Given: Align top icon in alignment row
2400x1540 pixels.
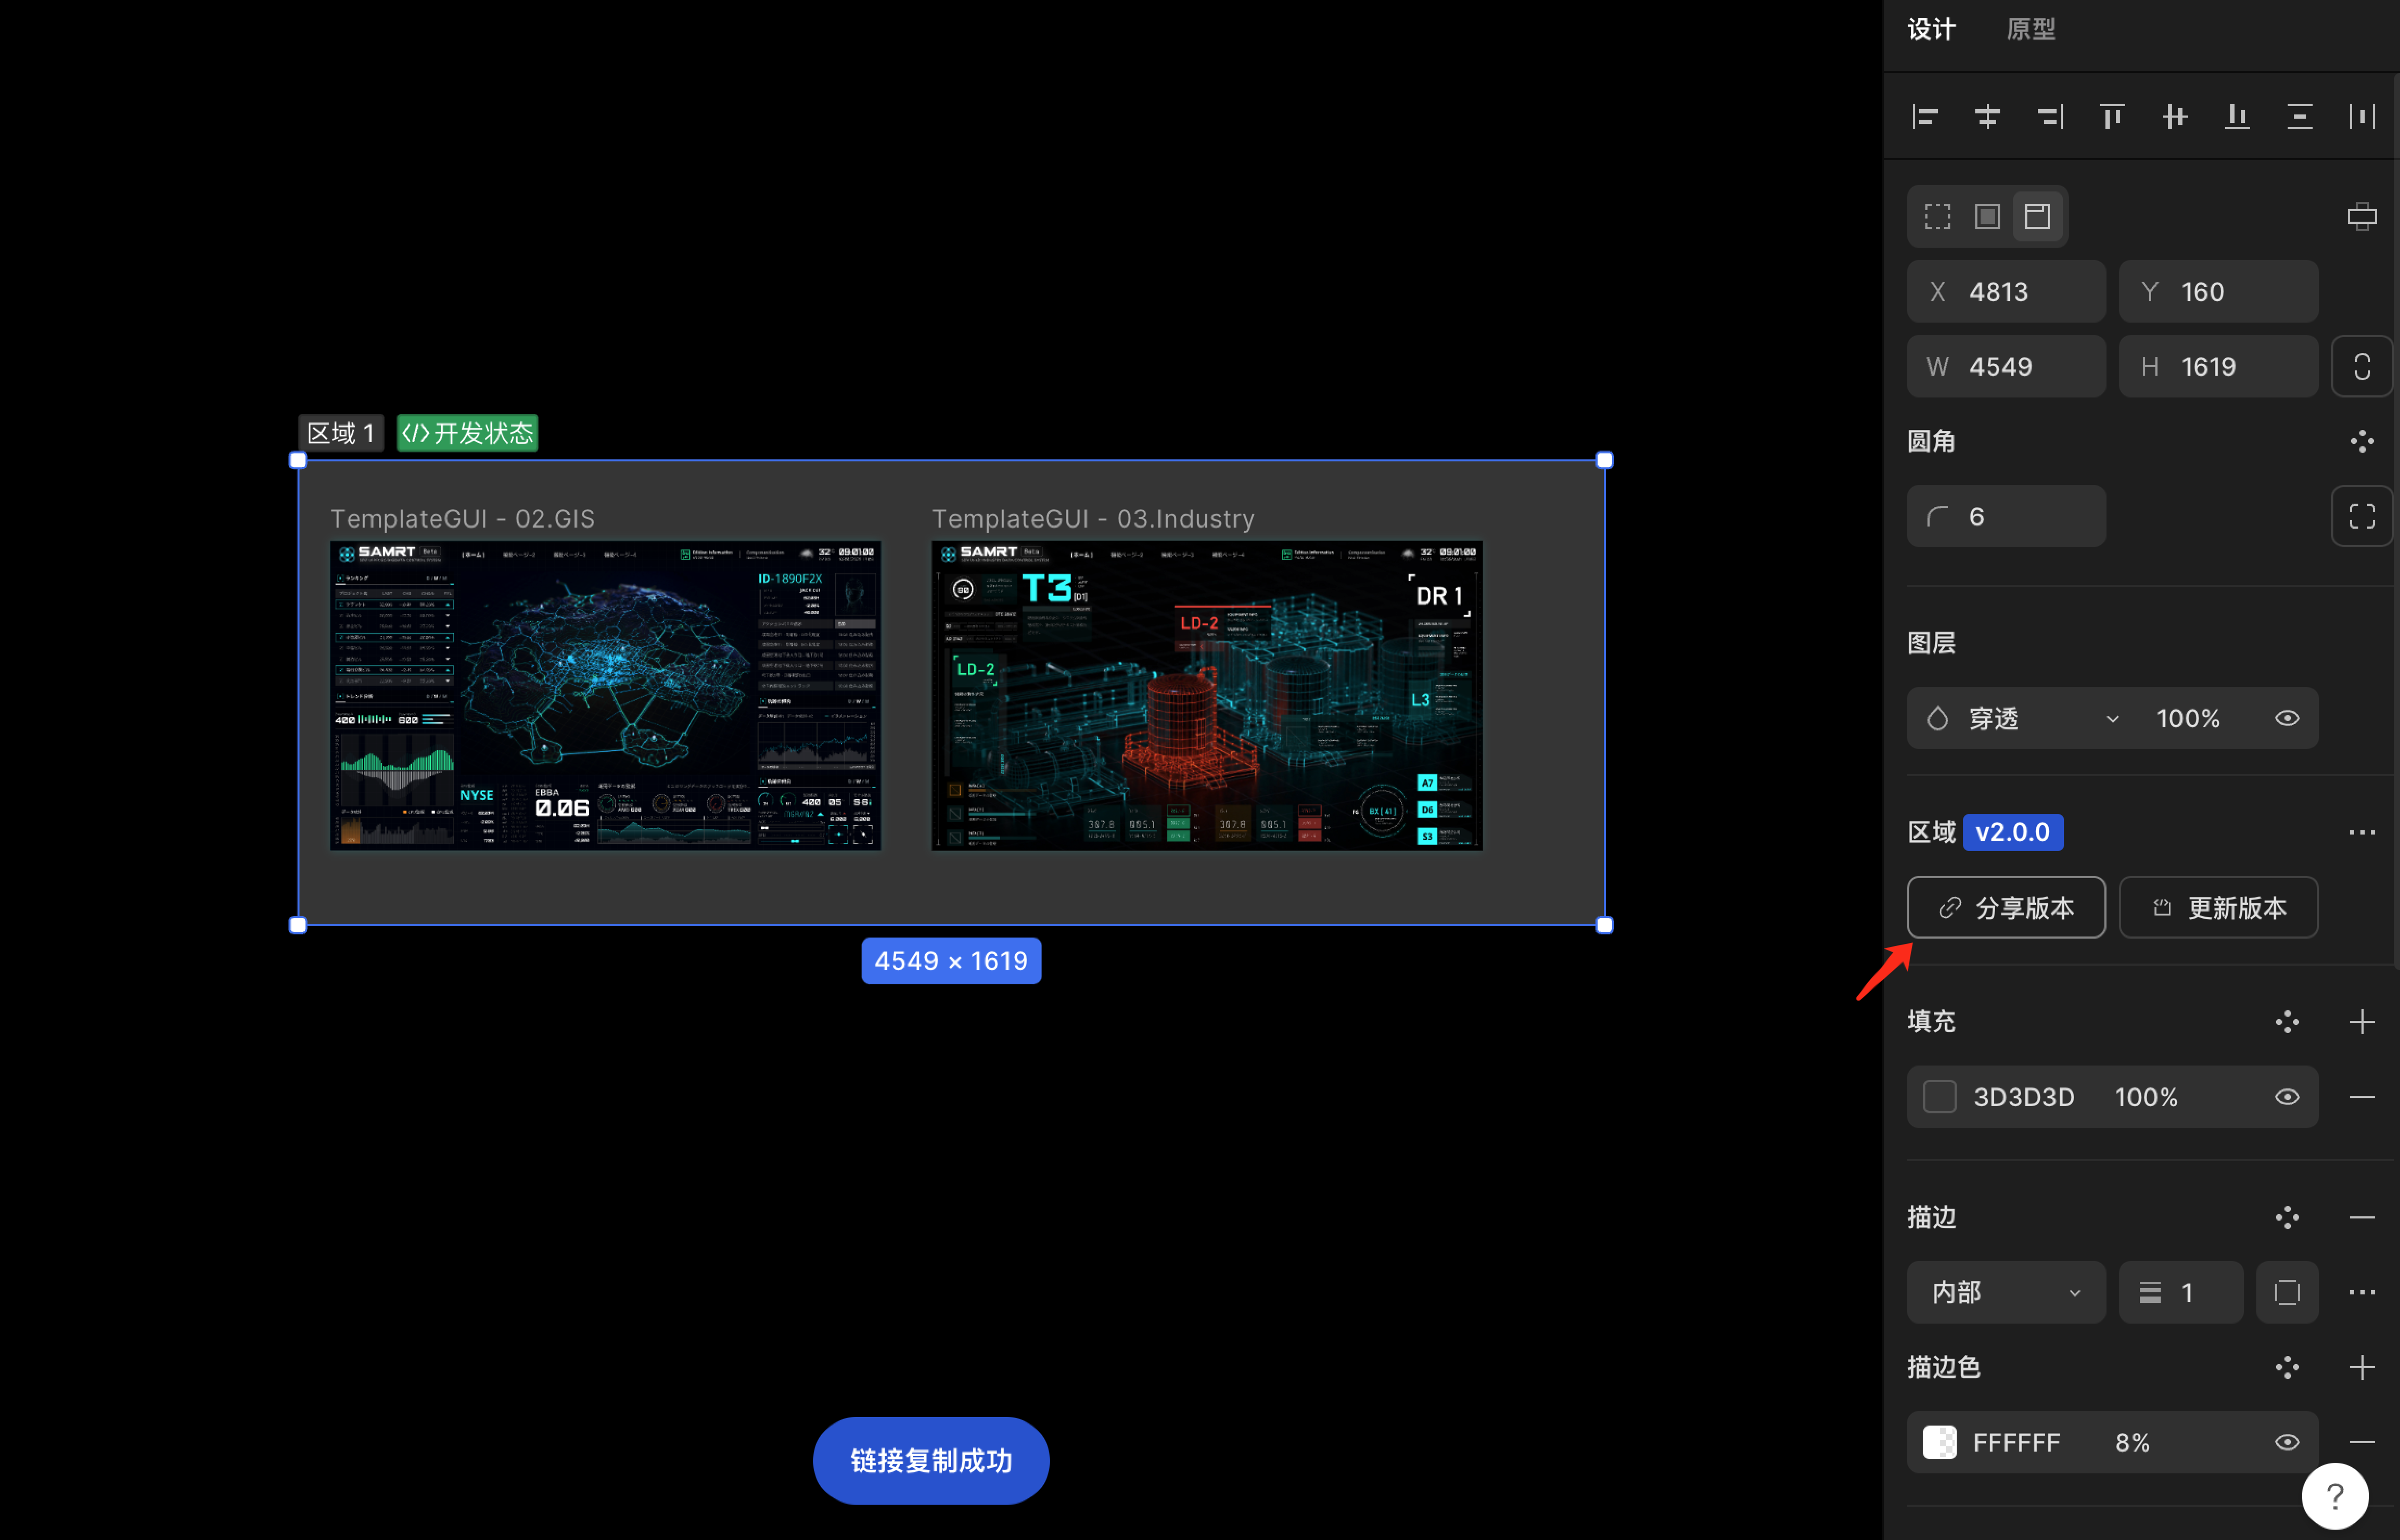Looking at the screenshot, I should (2112, 117).
